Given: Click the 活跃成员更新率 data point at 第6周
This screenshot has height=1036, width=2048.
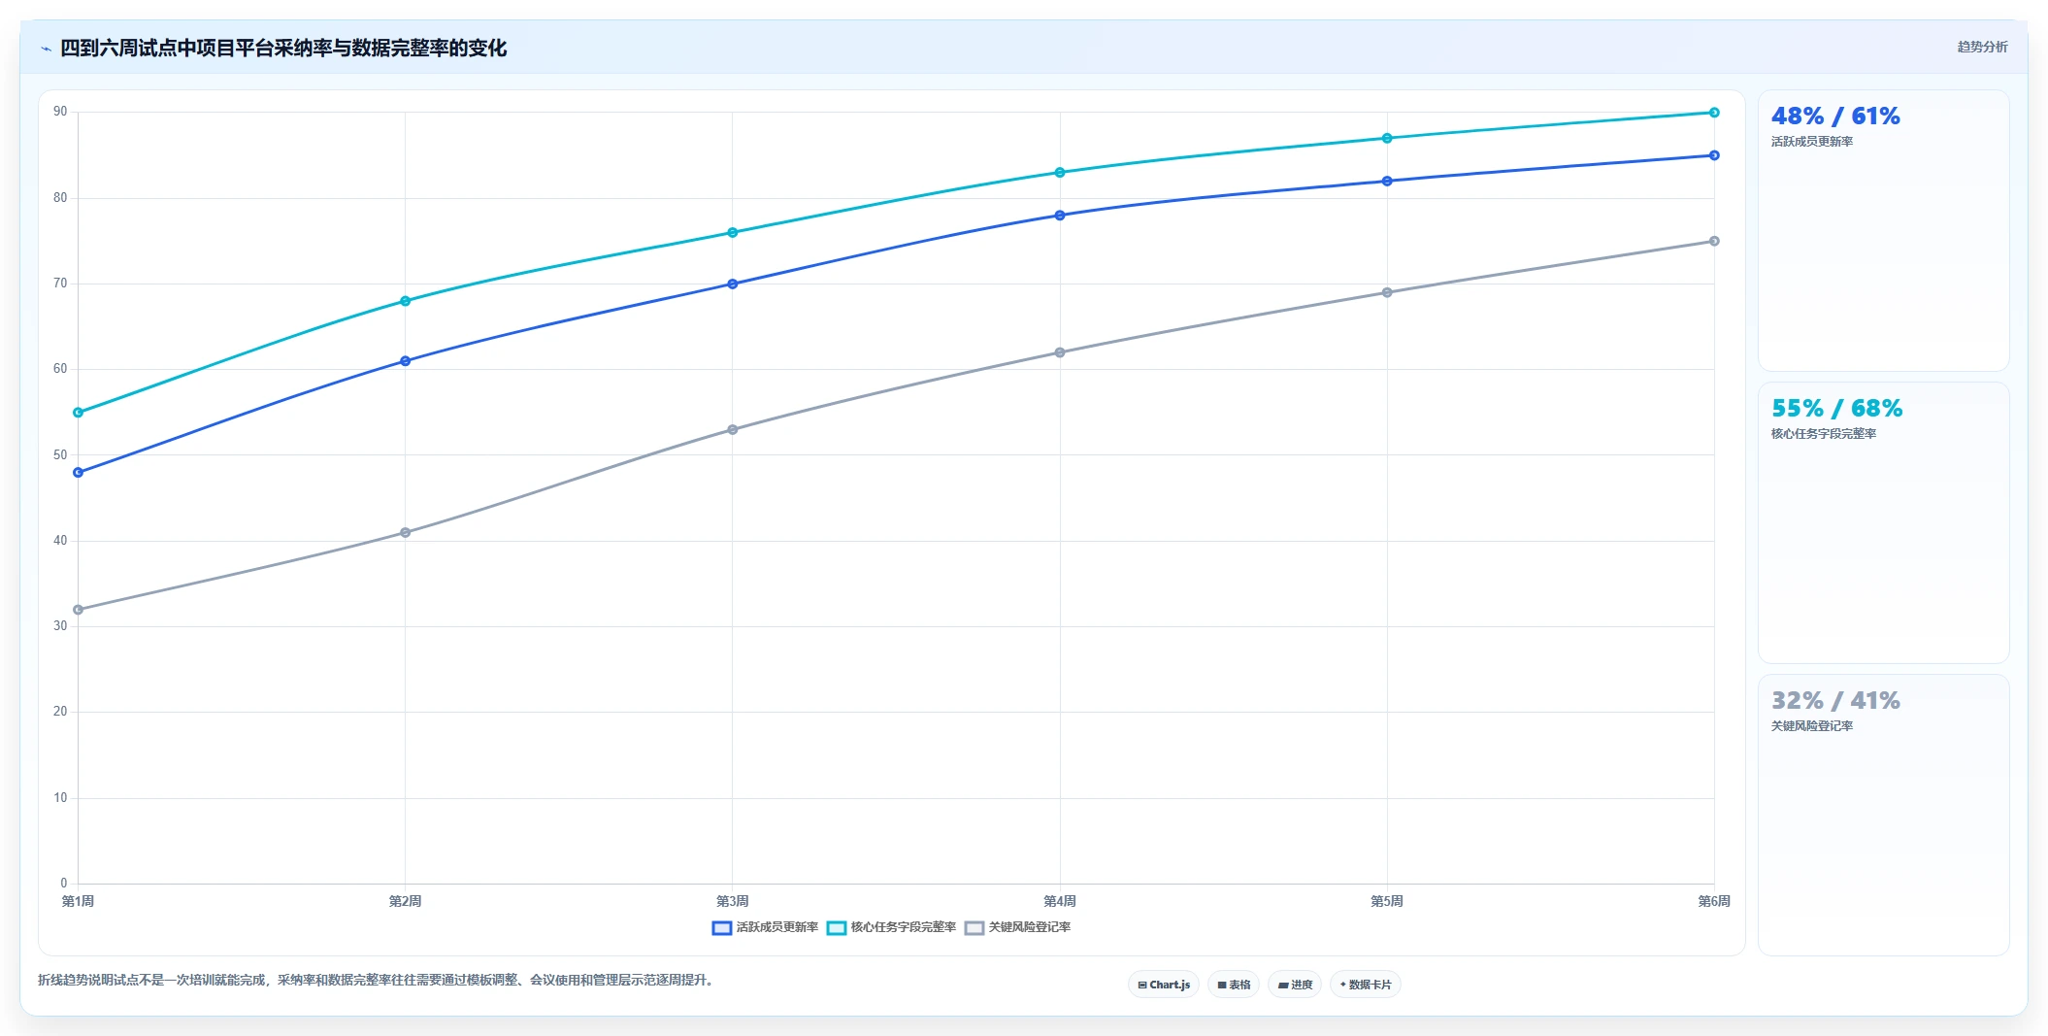Looking at the screenshot, I should (1714, 155).
